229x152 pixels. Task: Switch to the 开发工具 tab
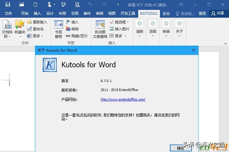tap(128, 14)
